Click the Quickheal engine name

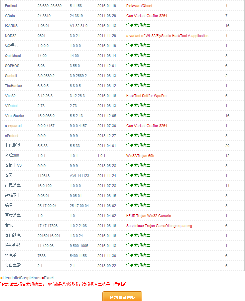click(x=13, y=56)
